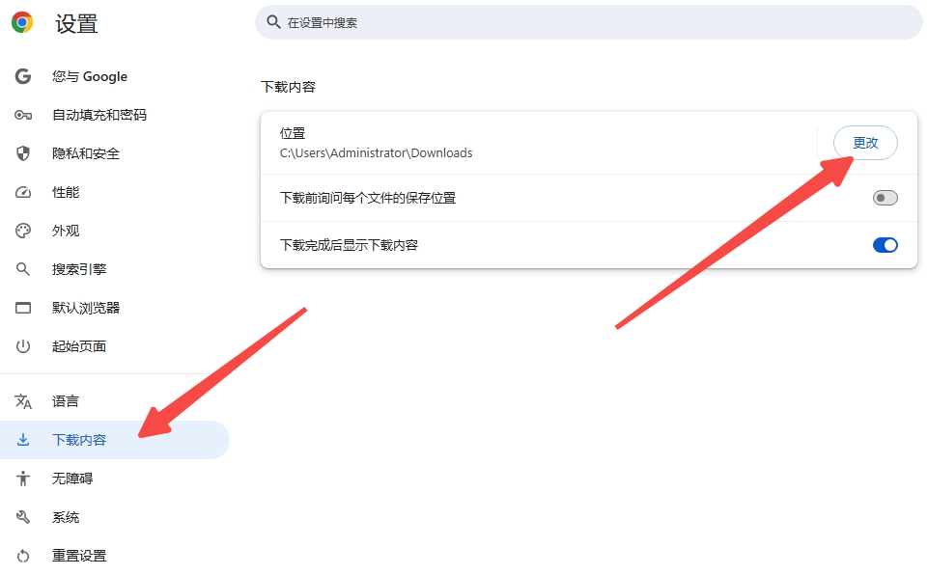This screenshot has height=575, width=928.
Task: Click the 更改 button for download location
Action: [865, 143]
